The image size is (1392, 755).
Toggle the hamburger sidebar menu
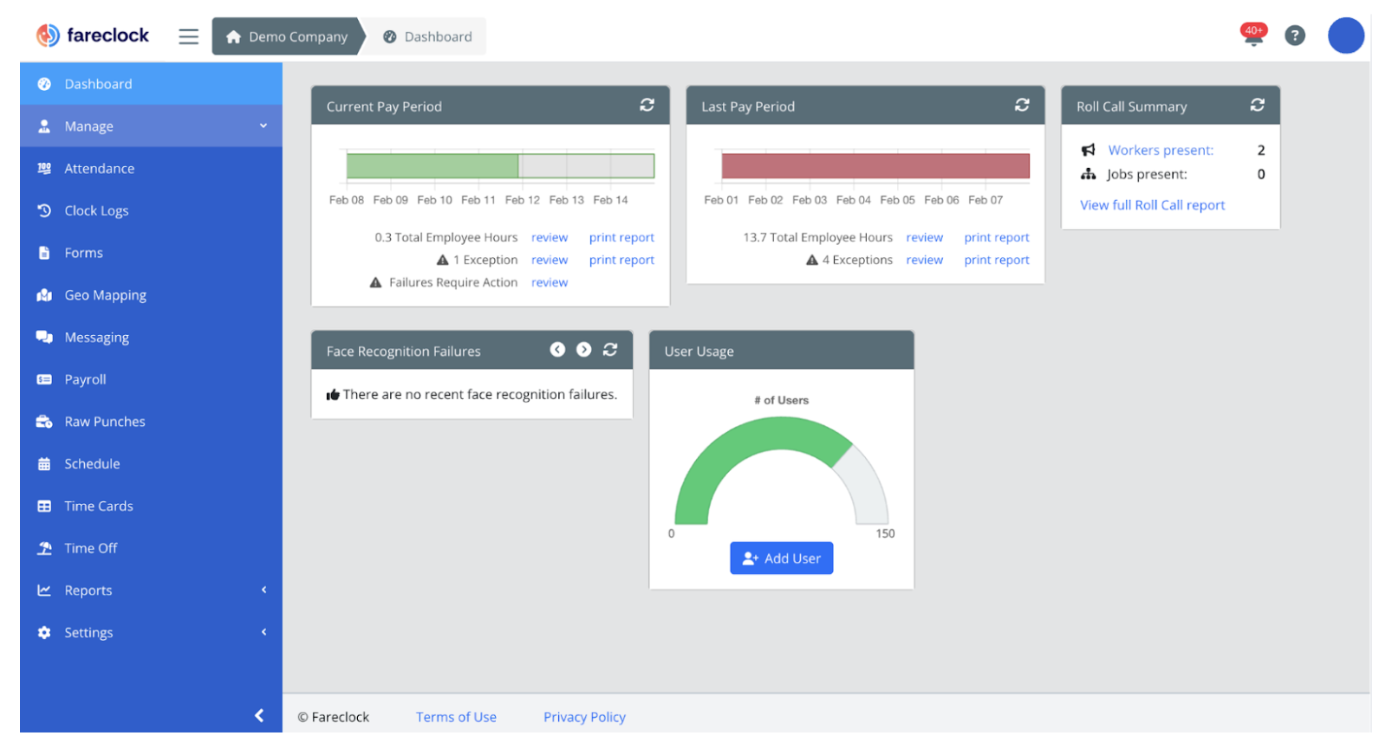pyautogui.click(x=188, y=36)
